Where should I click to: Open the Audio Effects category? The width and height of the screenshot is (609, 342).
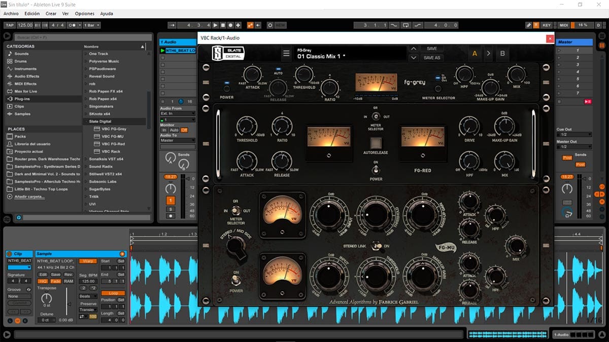click(x=27, y=77)
